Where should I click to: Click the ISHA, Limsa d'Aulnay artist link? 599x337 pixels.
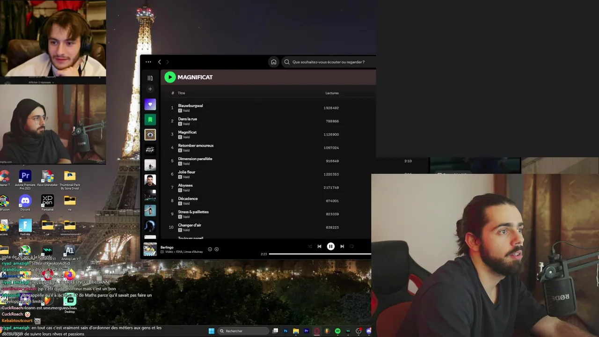[x=189, y=252]
